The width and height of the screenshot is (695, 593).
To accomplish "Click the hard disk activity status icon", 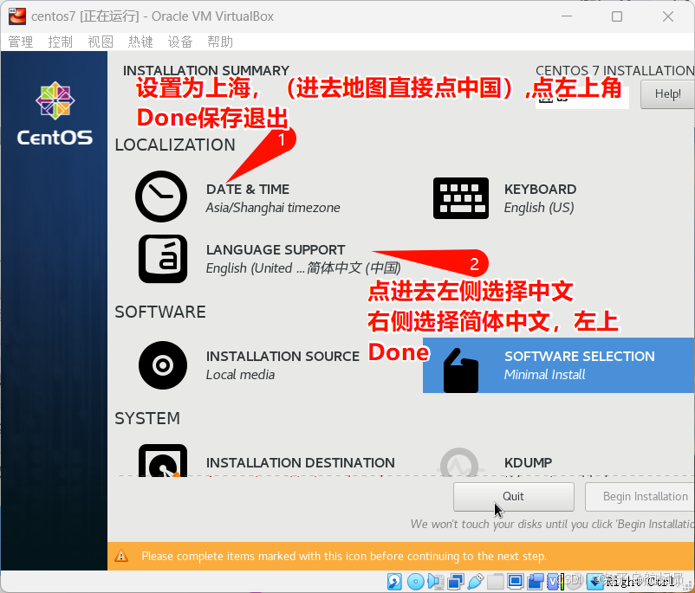I will pyautogui.click(x=394, y=581).
